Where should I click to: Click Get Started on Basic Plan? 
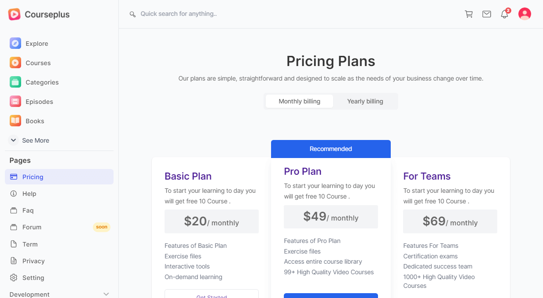click(x=212, y=295)
